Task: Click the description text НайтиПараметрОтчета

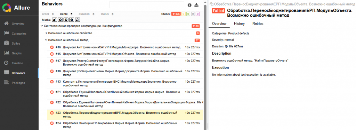Action: pyautogui.click(x=250, y=61)
